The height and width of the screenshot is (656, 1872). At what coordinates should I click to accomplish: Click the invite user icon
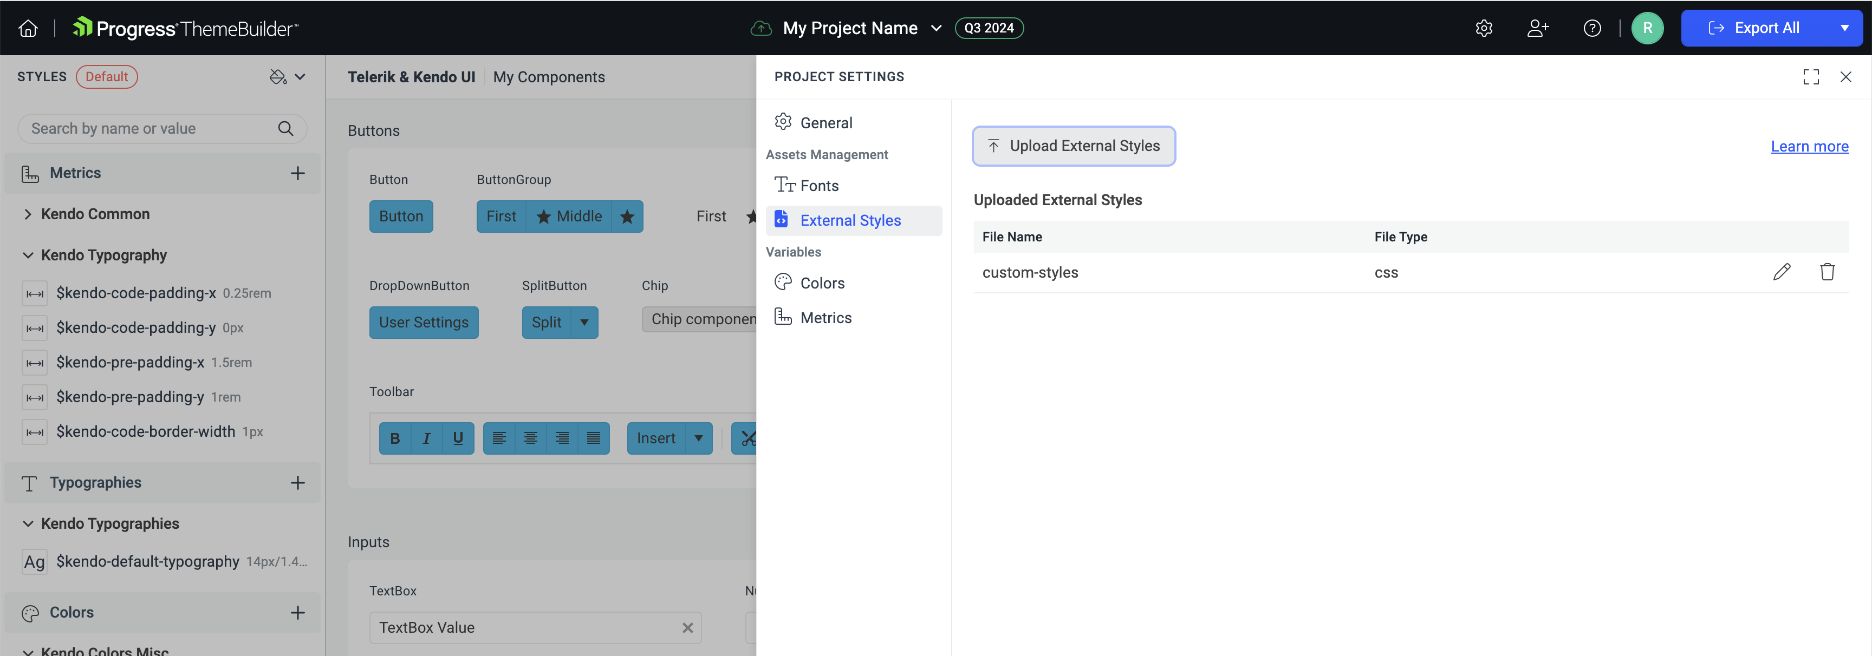coord(1538,28)
